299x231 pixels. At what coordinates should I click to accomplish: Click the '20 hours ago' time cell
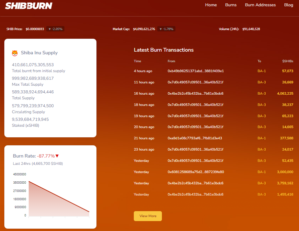pos(144,127)
